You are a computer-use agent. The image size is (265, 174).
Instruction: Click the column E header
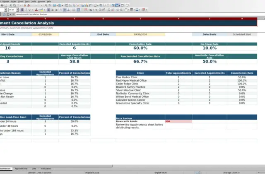tap(140, 19)
